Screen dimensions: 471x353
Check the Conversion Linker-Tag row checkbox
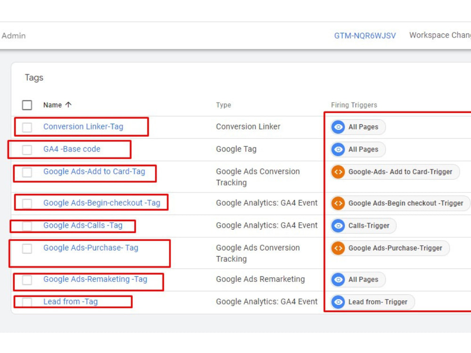point(27,127)
